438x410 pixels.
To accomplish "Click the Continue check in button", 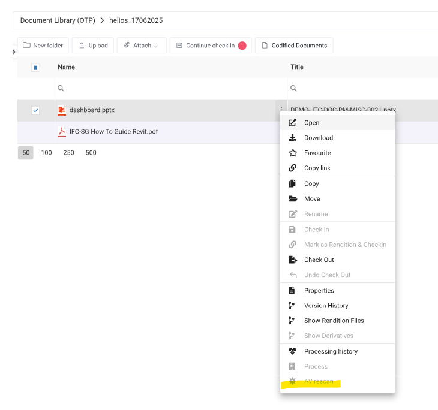I will click(211, 46).
